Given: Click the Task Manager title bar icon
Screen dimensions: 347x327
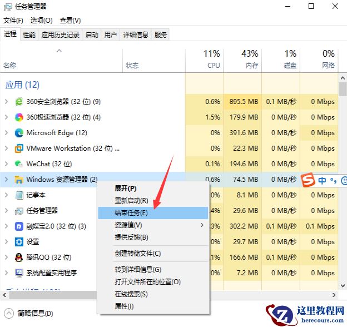Looking at the screenshot, I should tap(8, 7).
